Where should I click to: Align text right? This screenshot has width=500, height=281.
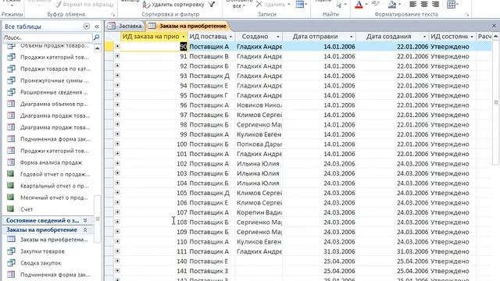(435, 5)
